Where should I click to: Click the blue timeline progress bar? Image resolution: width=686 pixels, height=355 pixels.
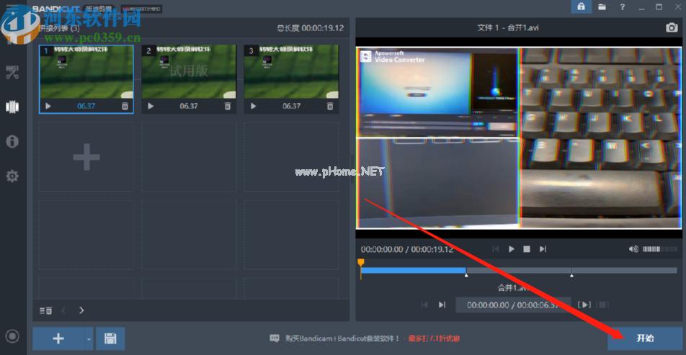(x=414, y=271)
